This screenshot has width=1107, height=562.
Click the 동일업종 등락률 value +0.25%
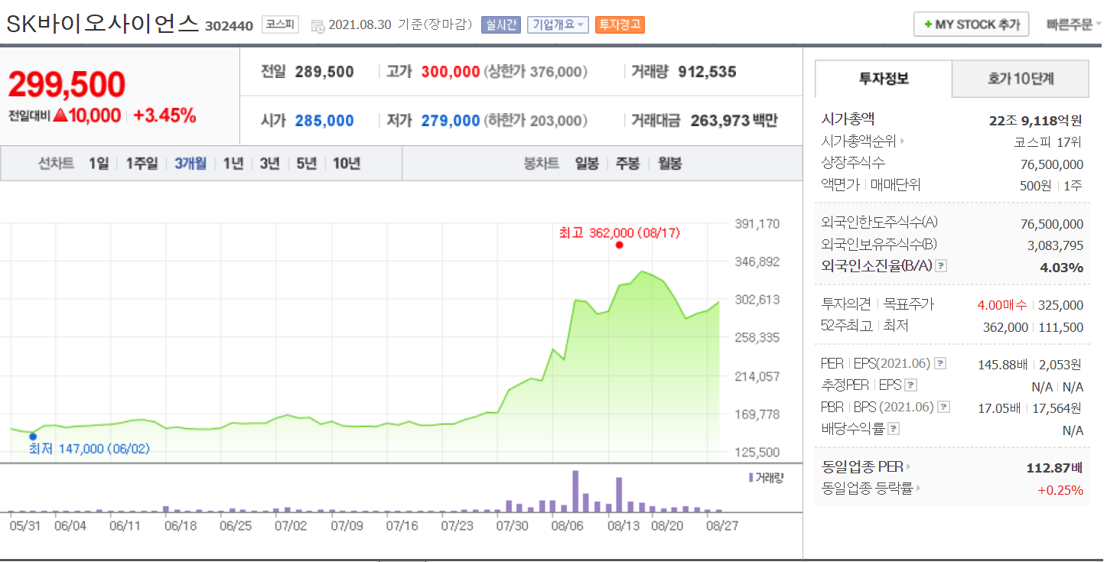(1060, 490)
